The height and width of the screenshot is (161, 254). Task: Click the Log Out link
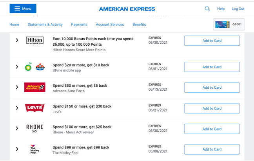point(238,9)
